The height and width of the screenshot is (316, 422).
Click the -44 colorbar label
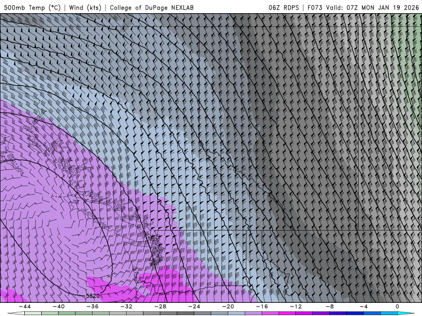pos(25,307)
